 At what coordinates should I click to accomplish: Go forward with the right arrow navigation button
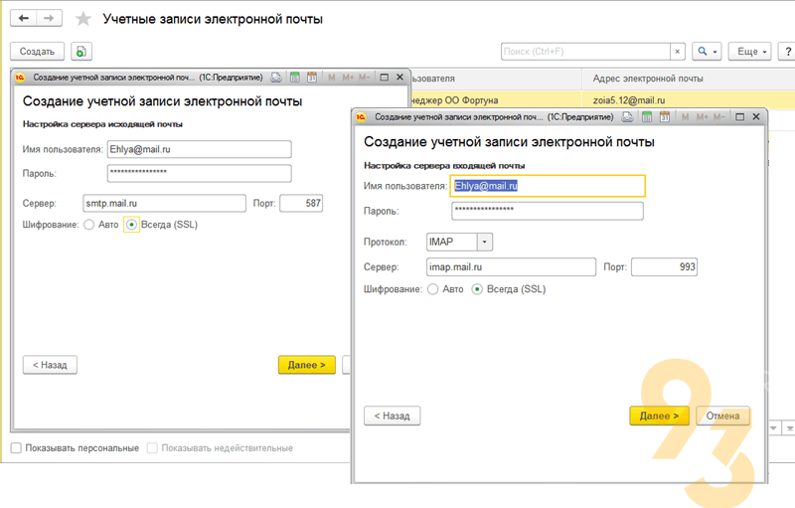[49, 19]
